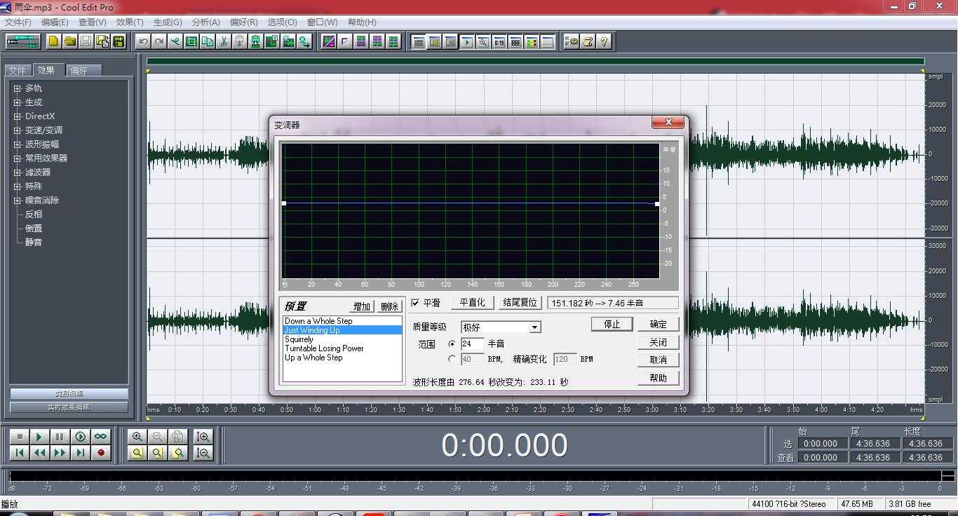Expand the 波形振幅 tree node
This screenshot has width=958, height=516.
18,144
